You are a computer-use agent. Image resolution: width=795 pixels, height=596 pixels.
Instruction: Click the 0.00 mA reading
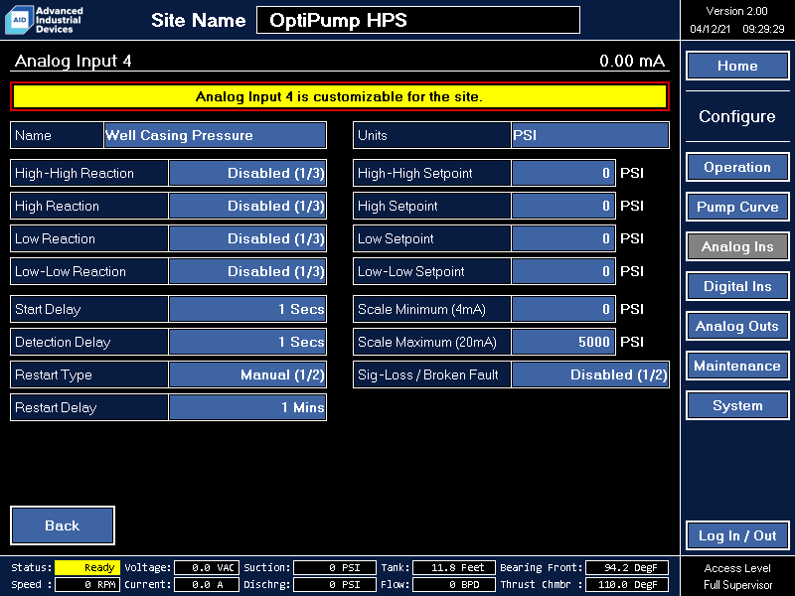[632, 61]
